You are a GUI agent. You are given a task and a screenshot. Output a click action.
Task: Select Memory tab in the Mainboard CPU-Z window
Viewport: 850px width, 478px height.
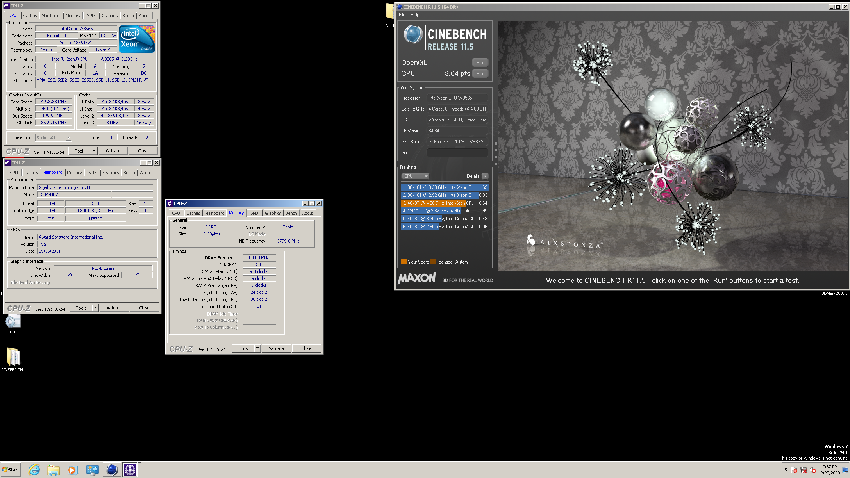[x=74, y=173]
